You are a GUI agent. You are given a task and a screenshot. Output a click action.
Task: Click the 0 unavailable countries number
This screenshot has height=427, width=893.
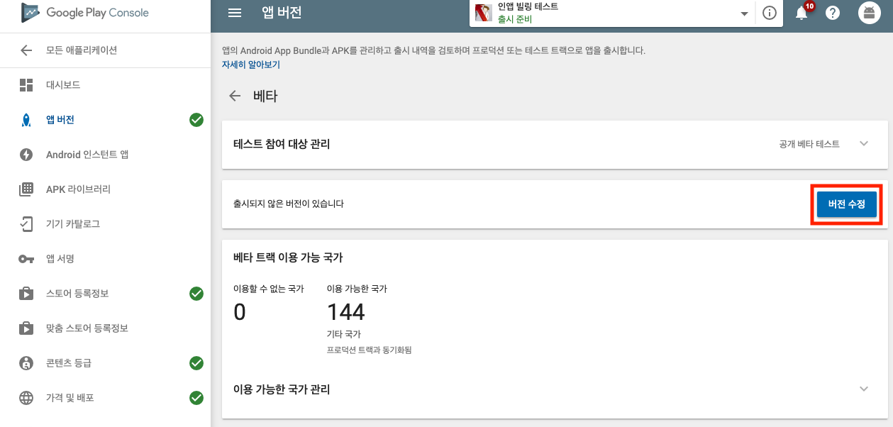pos(240,311)
